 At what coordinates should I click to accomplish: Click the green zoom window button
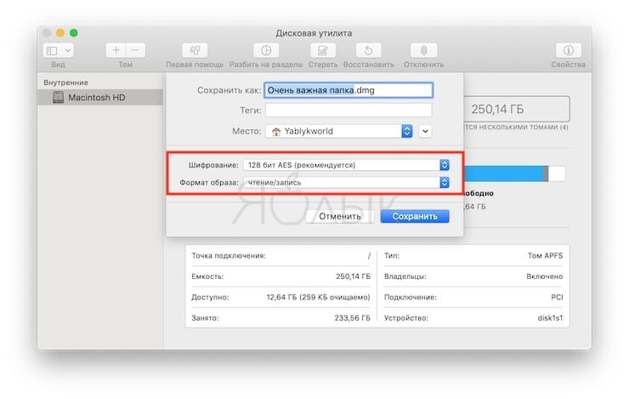pos(74,33)
